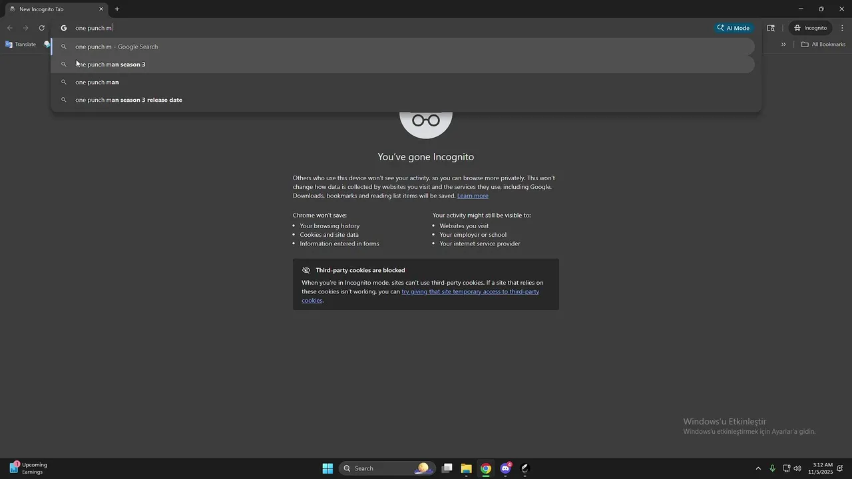Open the side panel icon next to AI Mode

[x=771, y=28]
